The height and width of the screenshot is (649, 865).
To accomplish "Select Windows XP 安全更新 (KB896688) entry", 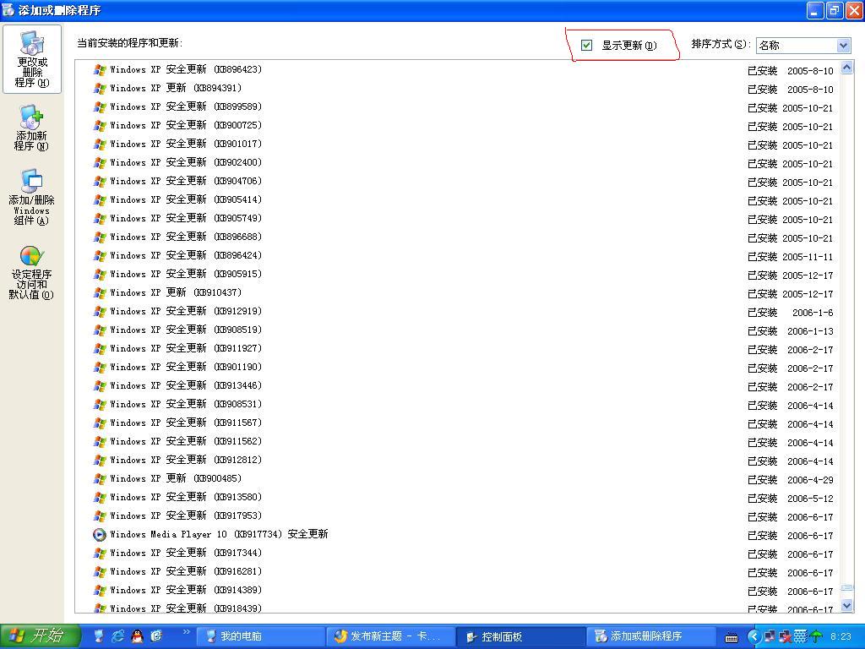I will [x=185, y=237].
